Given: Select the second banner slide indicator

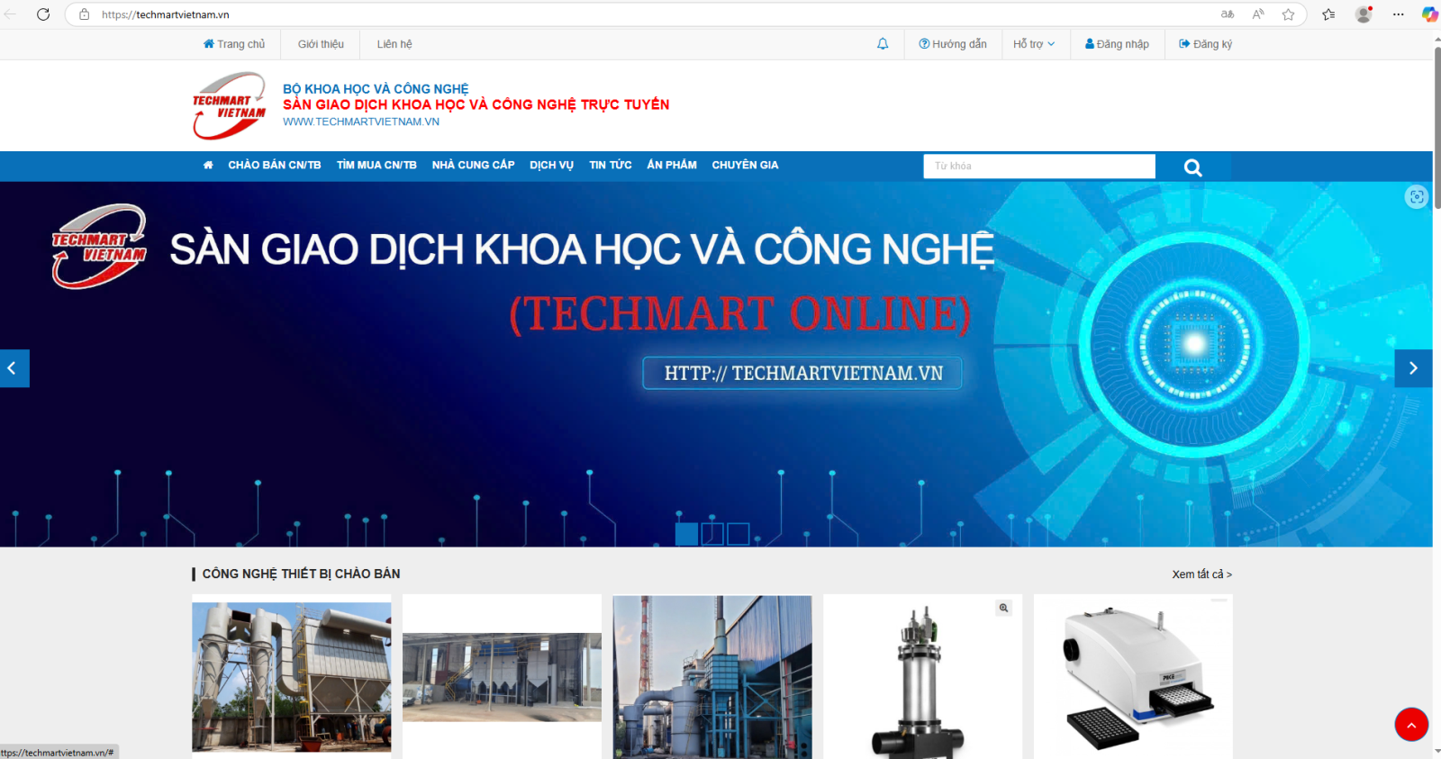Looking at the screenshot, I should pyautogui.click(x=712, y=534).
